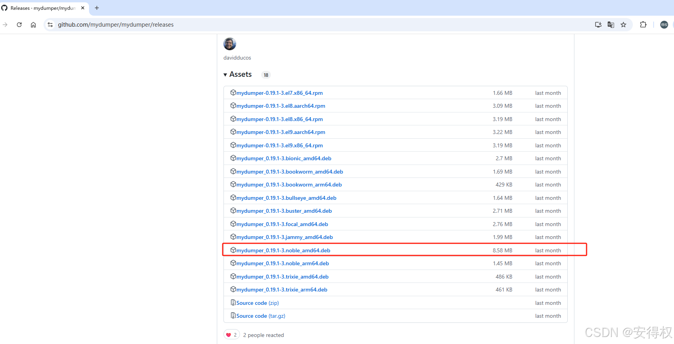The height and width of the screenshot is (344, 674).
Task: Download mydumper-0.19.1-3.el9.aarch64.rpm
Action: click(x=281, y=132)
